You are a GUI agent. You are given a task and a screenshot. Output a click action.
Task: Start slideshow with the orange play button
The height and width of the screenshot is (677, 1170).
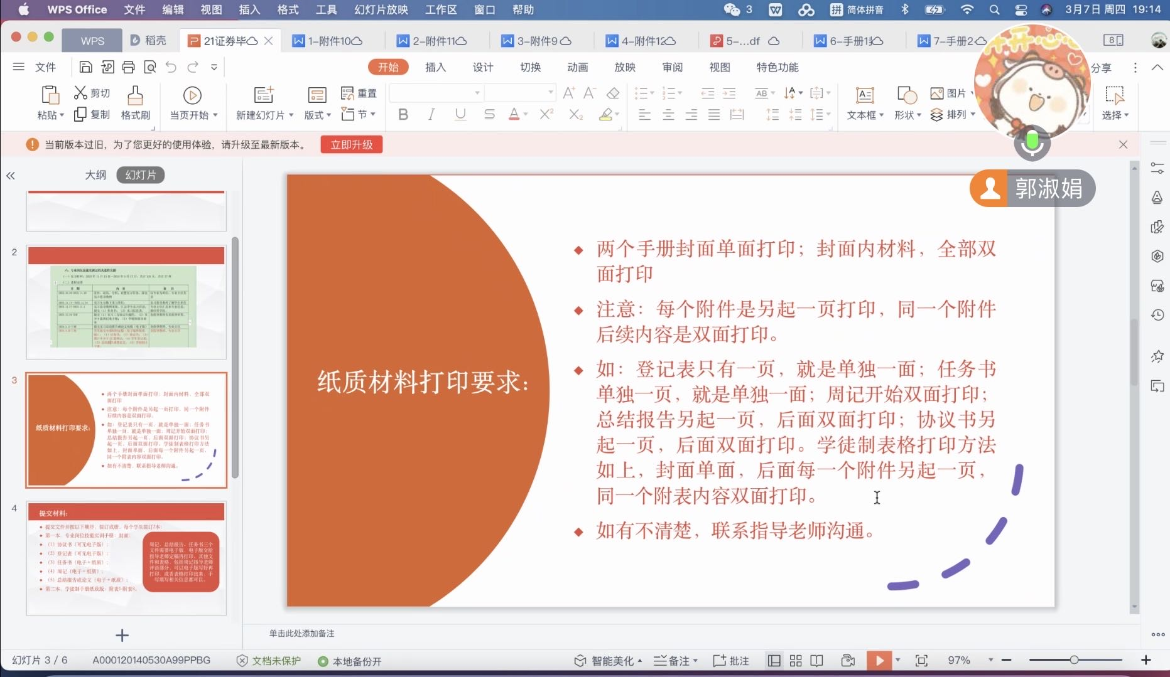coord(879,660)
